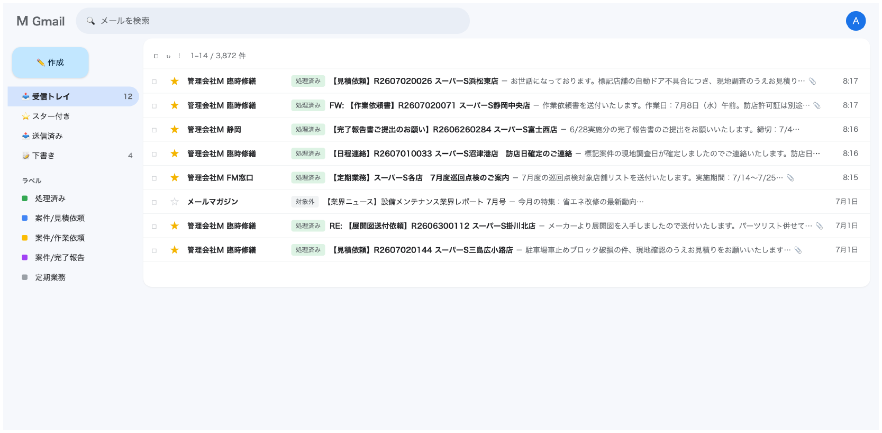This screenshot has height=433, width=882.
Task: Open 送信済み sent folder
Action: [x=74, y=136]
